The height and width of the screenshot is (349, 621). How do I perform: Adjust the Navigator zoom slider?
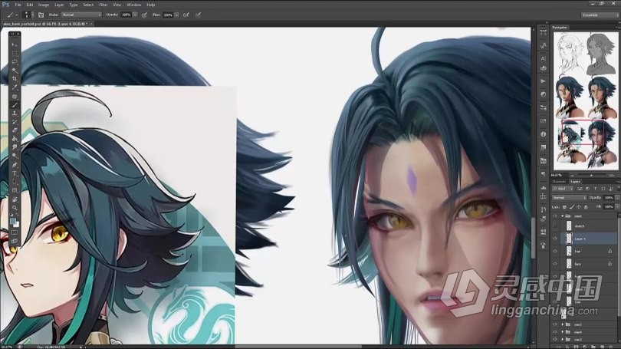point(591,175)
